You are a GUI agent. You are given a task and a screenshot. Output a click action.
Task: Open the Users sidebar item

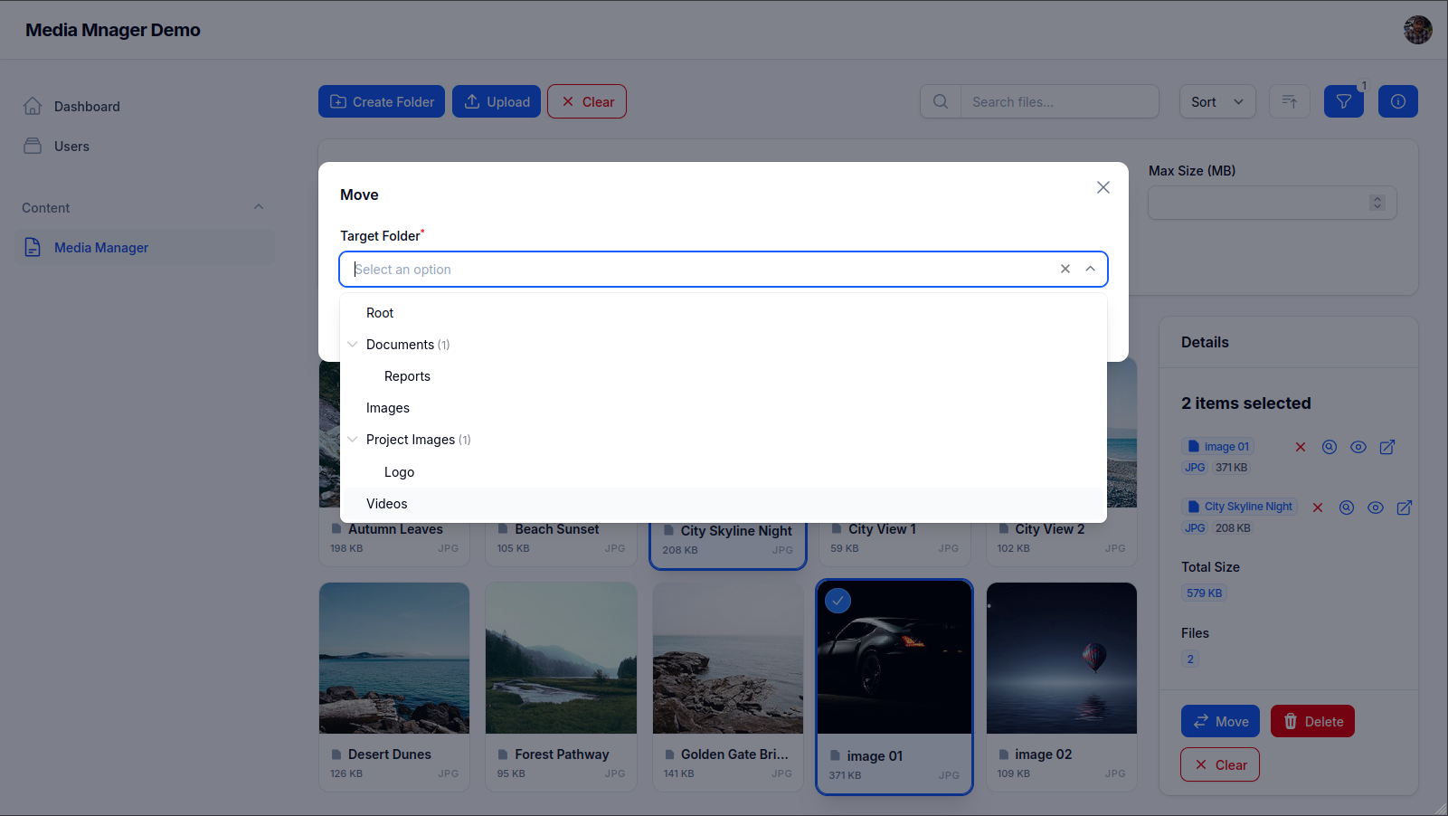[71, 147]
